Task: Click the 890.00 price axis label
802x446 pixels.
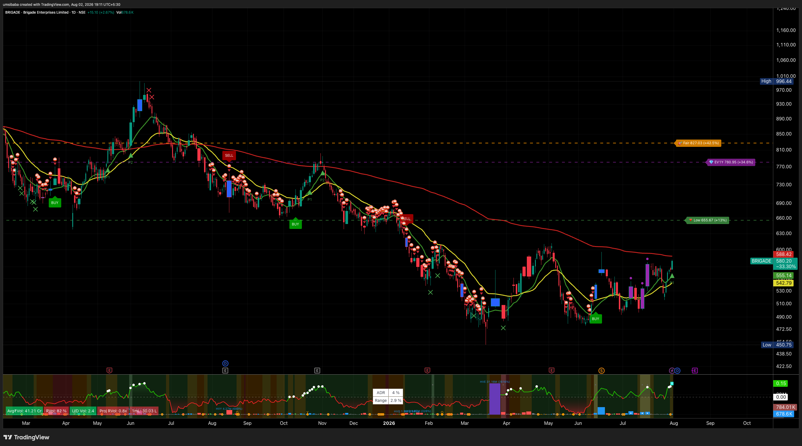Action: [784, 119]
